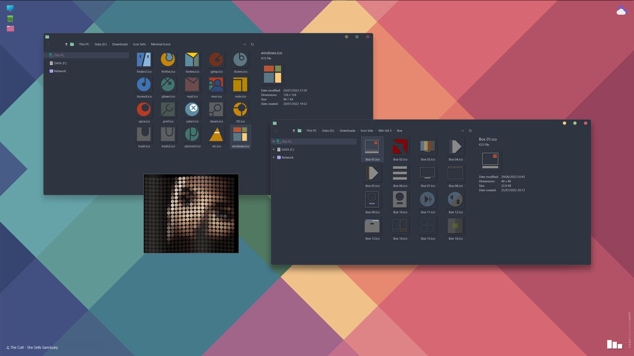Open Min Set 2 breadcrumb in Box window
Viewport: 634px width, 356px height.
(x=385, y=131)
